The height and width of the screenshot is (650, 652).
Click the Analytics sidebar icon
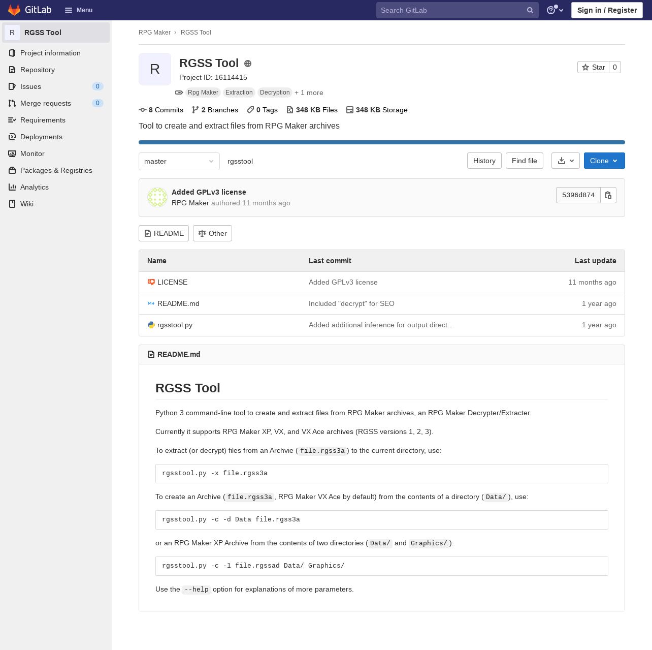coord(12,187)
